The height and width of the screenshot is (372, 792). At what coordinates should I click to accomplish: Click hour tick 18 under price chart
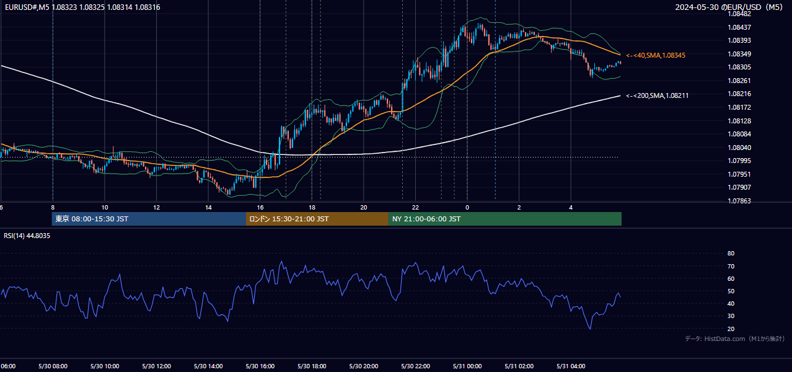[x=312, y=207]
